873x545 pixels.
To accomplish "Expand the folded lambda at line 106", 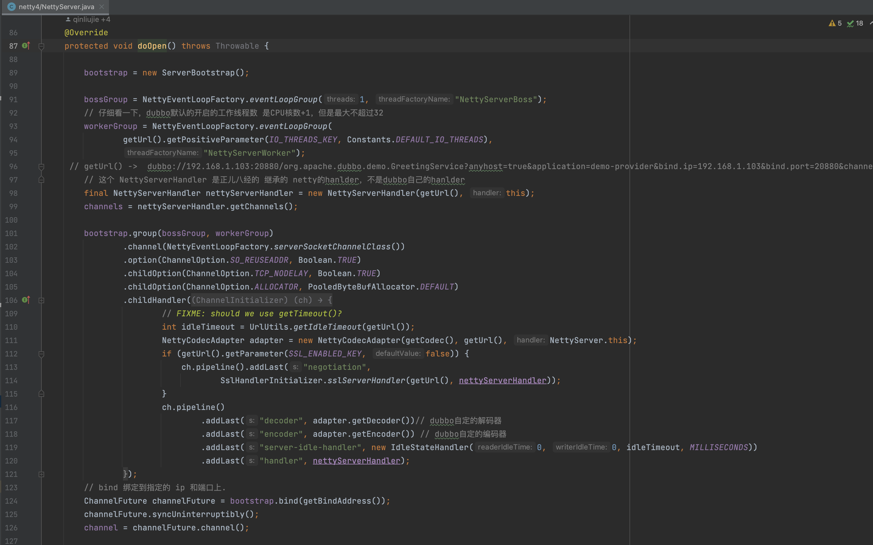I will (x=41, y=300).
